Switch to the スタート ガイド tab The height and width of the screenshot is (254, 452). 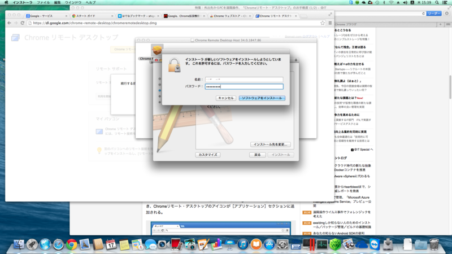coord(92,16)
